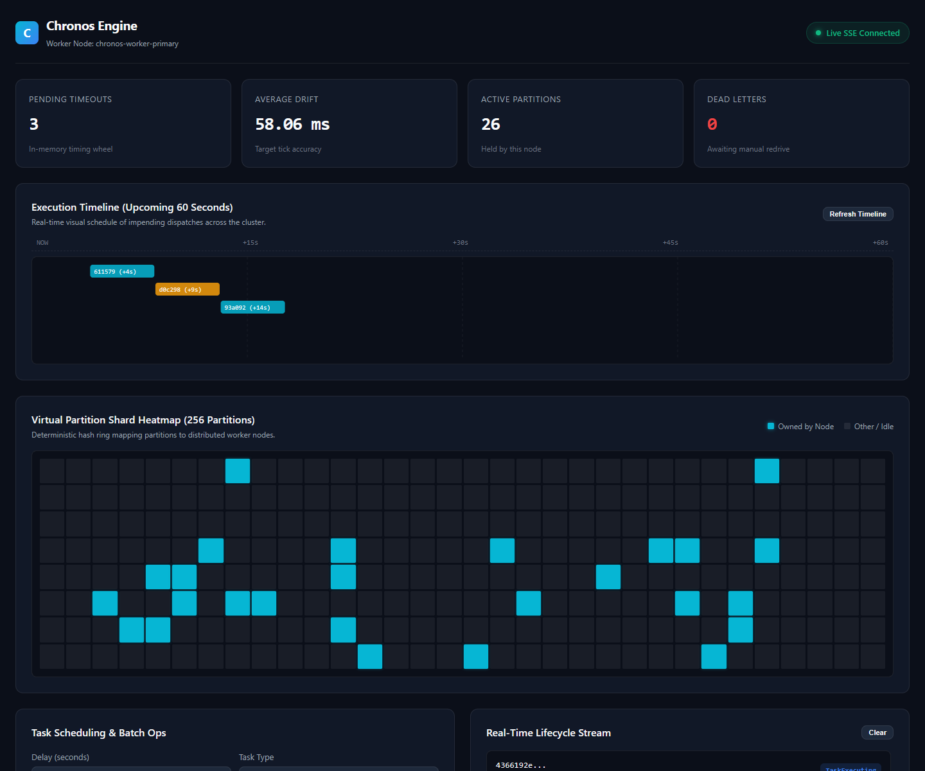Click the leftmost owned cell in heatmap bottom row
The image size is (925, 771).
click(x=370, y=657)
